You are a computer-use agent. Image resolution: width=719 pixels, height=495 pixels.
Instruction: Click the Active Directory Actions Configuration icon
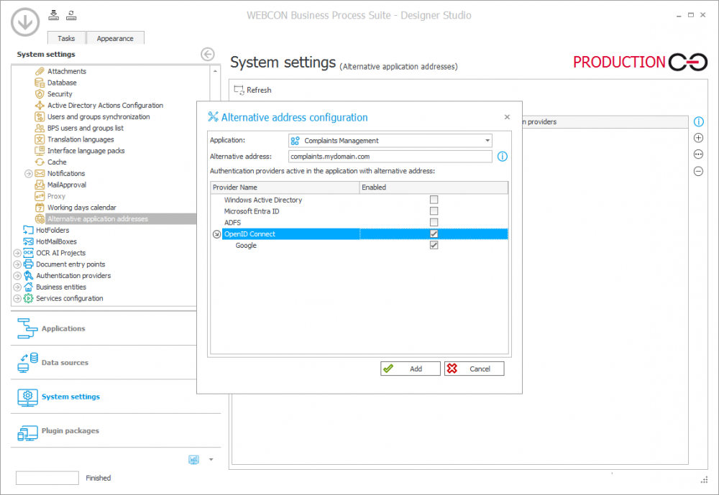click(x=40, y=106)
